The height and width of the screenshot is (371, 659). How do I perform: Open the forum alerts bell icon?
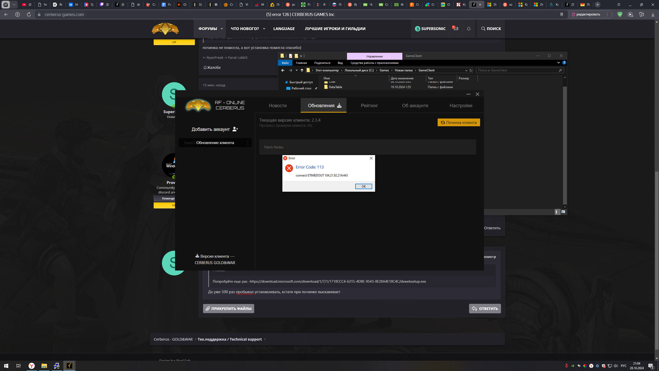[x=469, y=29]
